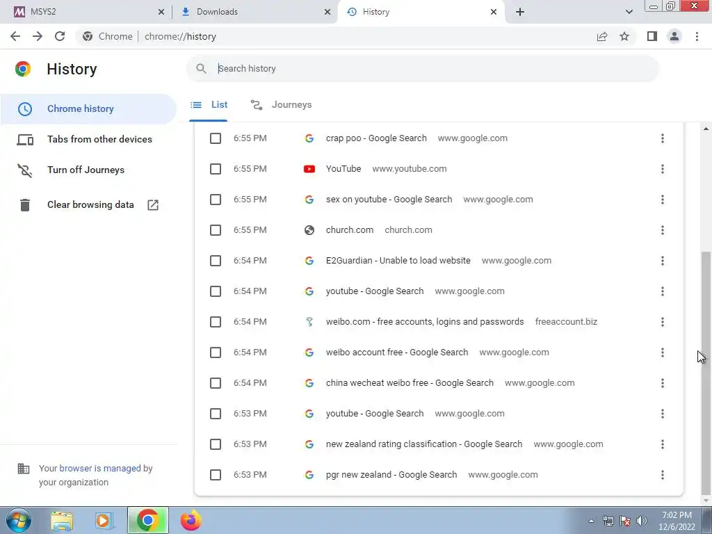Check the new zealand rating classification checkbox
Image resolution: width=712 pixels, height=534 pixels.
216,444
